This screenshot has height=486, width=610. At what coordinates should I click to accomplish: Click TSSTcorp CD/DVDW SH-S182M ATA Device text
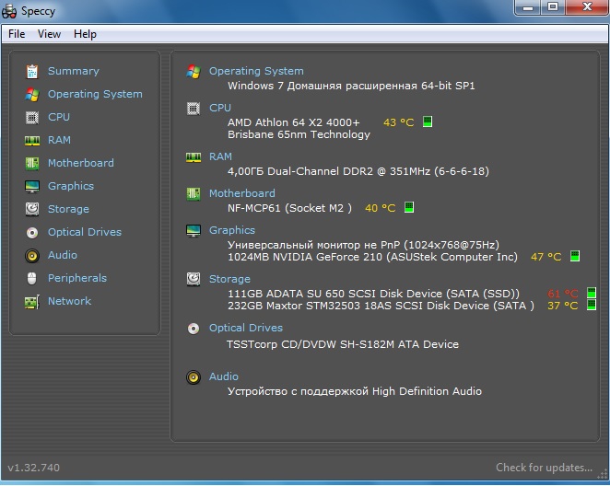point(343,344)
